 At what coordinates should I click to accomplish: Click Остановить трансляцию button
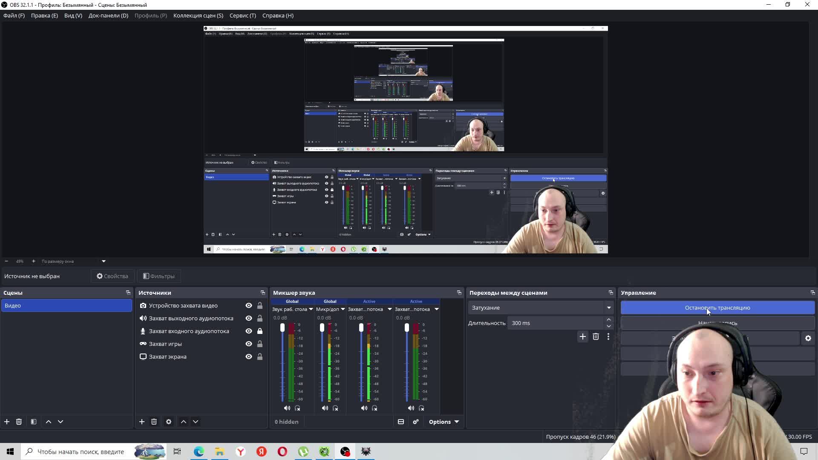(x=717, y=308)
